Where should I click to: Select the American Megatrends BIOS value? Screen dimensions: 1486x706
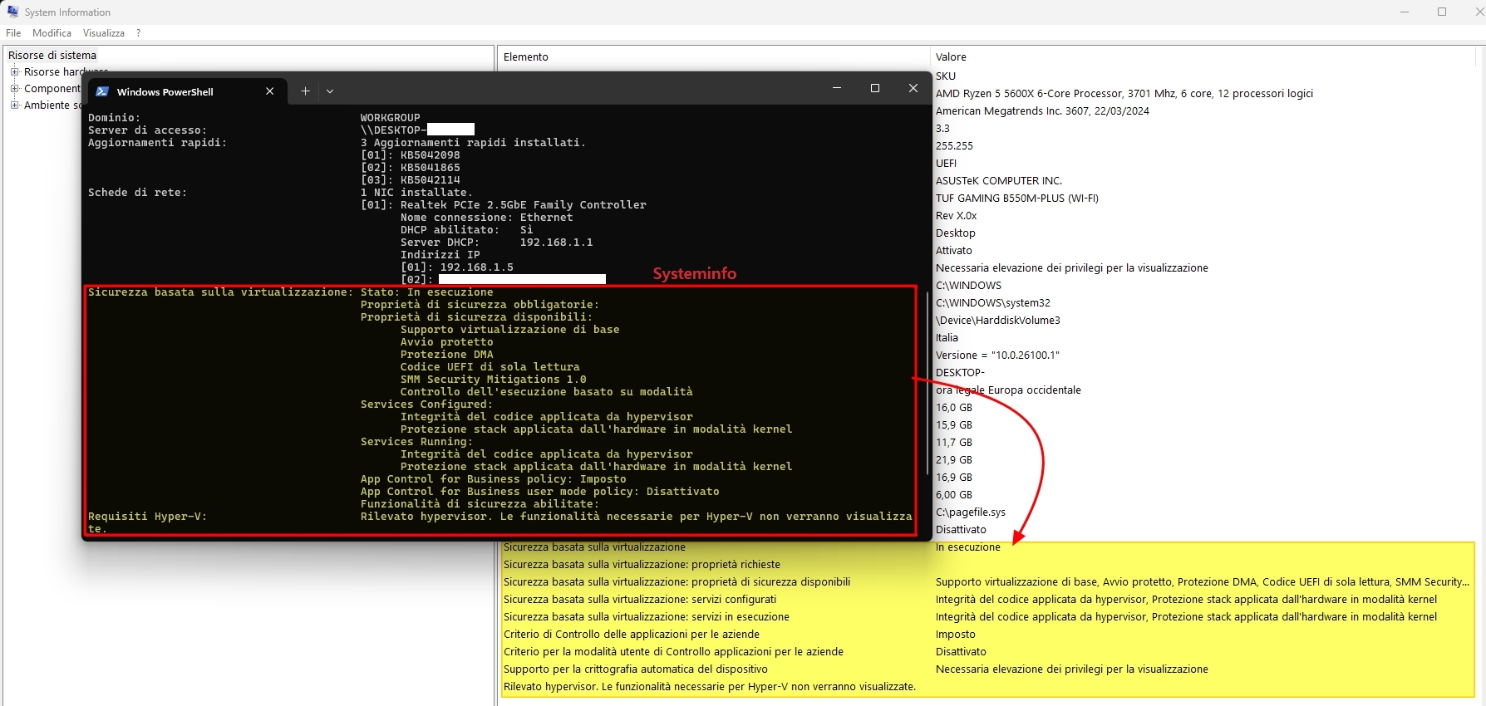[1042, 110]
